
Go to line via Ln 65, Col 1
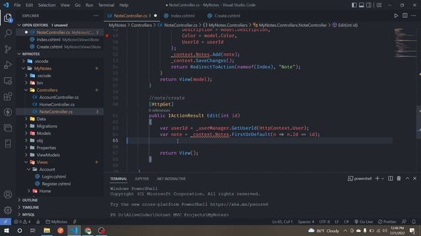tap(282, 222)
